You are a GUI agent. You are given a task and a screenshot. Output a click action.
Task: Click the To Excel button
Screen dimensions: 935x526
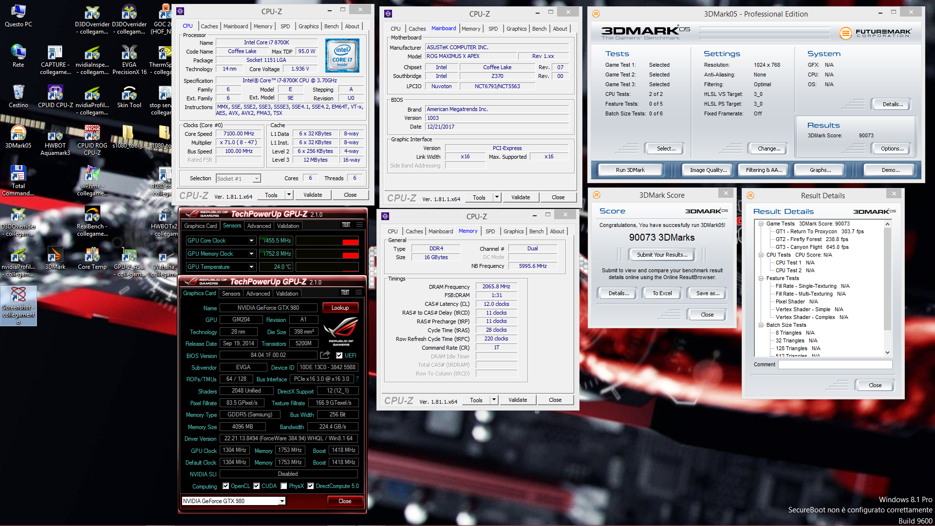coord(662,293)
